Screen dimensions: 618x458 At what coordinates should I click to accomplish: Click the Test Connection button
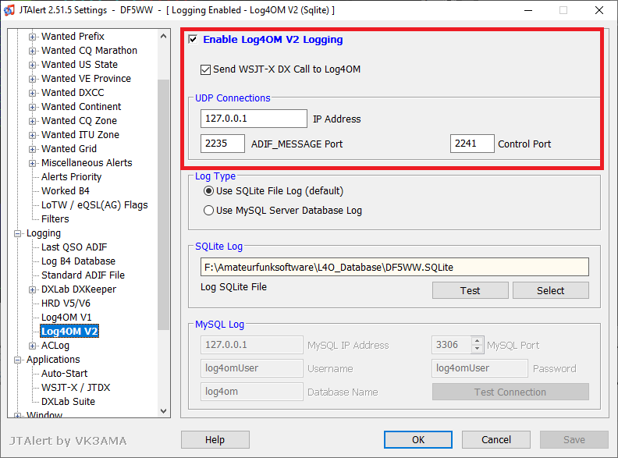[x=510, y=392]
